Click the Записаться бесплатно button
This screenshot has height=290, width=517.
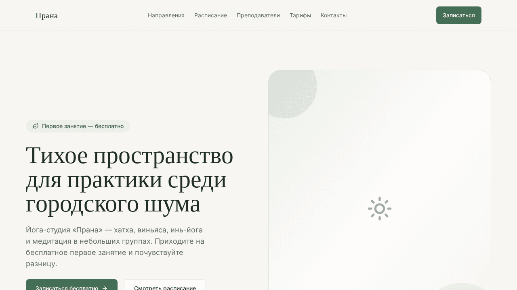point(71,285)
